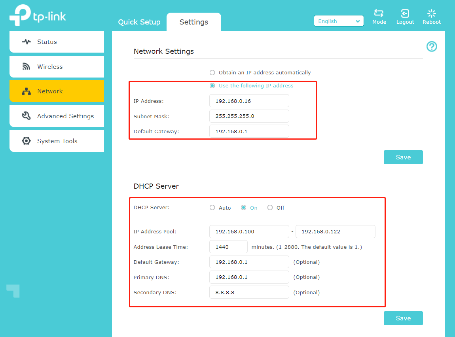Screen dimensions: 455x337
Task: Turn the DHCP Server Off
Action: click(270, 207)
